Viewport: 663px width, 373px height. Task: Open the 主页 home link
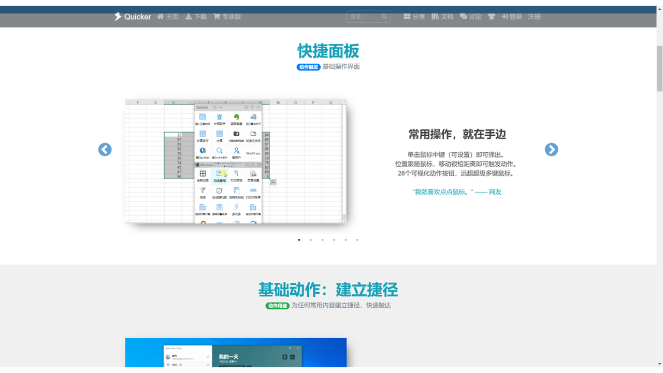167,17
